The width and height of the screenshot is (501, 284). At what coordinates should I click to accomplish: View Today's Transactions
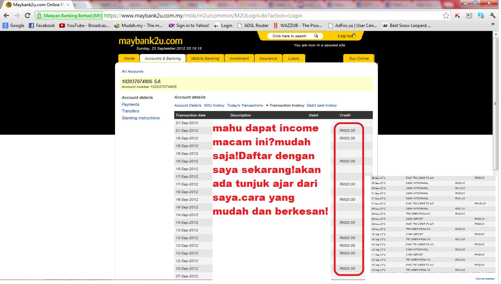click(x=245, y=105)
